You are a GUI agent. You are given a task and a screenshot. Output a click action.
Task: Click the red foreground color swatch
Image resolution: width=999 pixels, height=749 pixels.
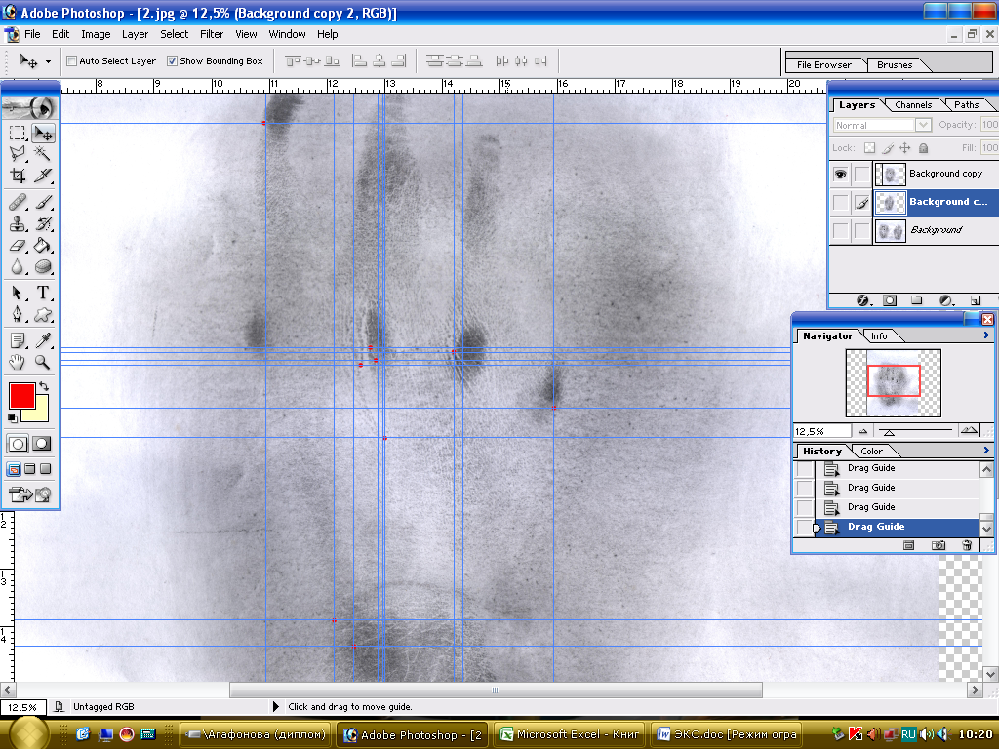click(x=21, y=395)
